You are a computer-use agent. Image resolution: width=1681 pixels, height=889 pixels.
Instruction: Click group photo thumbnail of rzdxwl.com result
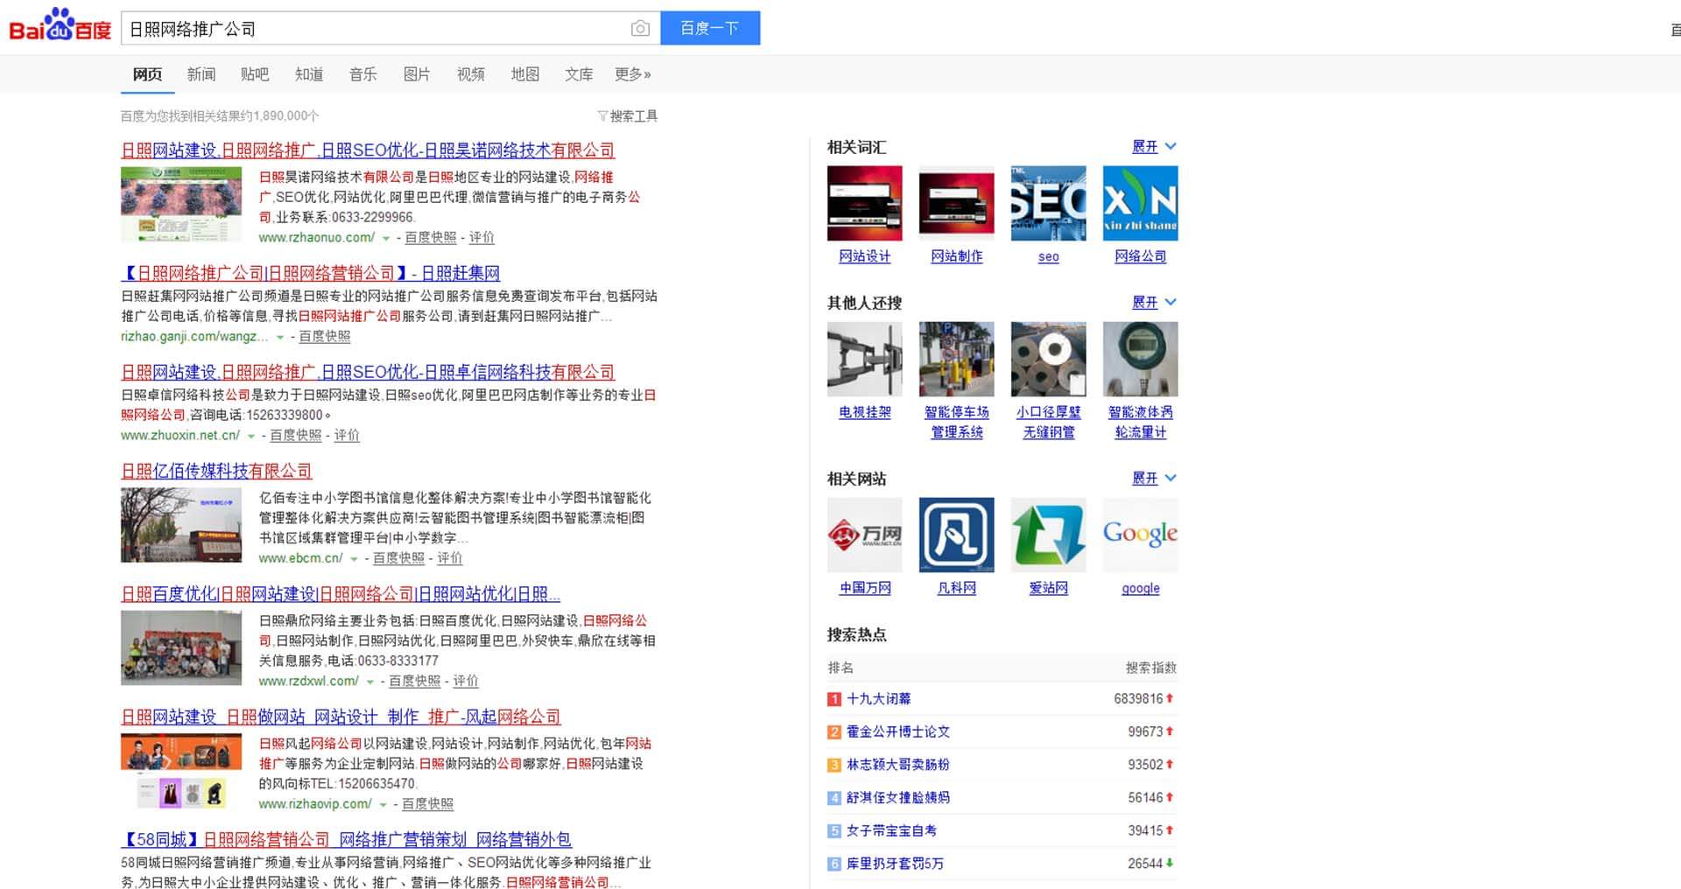[181, 647]
